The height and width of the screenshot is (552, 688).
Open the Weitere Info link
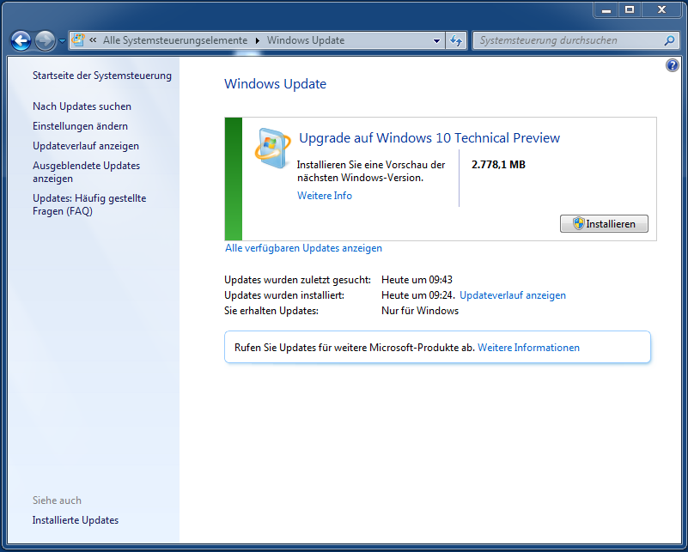coord(325,196)
